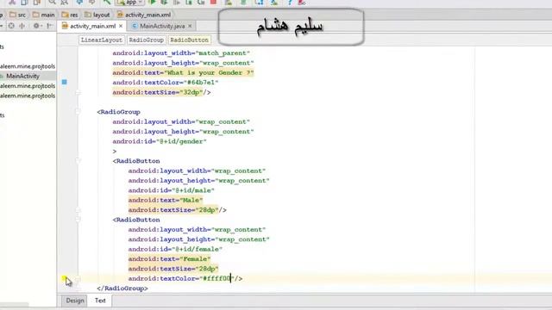Image resolution: width=552 pixels, height=310 pixels.
Task: Select the first aleem.mine.projtools package above MainActivity
Action: coord(28,66)
